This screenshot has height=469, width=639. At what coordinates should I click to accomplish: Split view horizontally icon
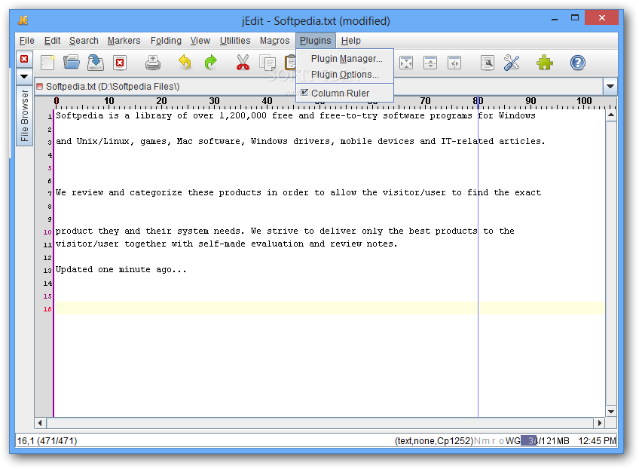(430, 63)
